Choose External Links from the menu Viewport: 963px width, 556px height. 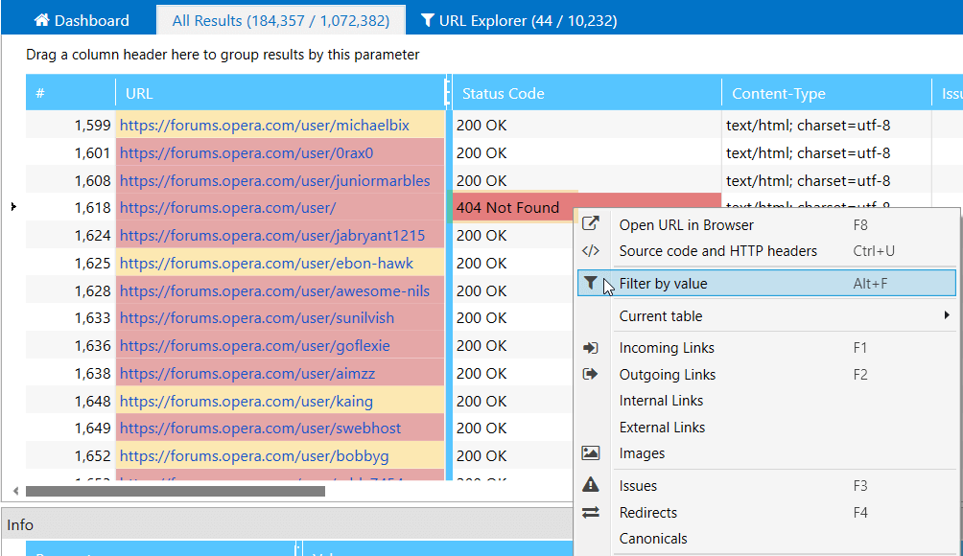pos(765,428)
